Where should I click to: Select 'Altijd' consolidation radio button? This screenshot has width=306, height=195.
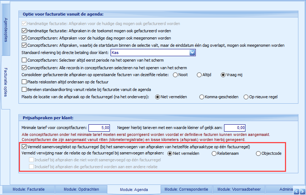(x=199, y=75)
